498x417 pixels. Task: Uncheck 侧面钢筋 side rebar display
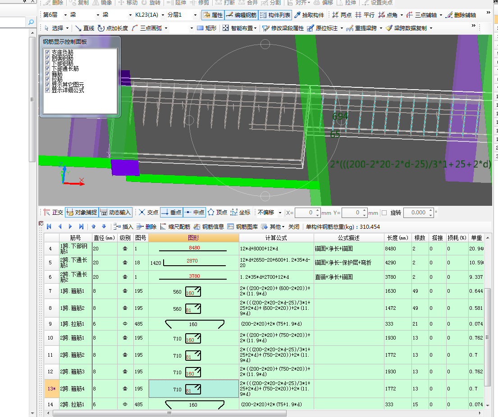pyautogui.click(x=47, y=58)
